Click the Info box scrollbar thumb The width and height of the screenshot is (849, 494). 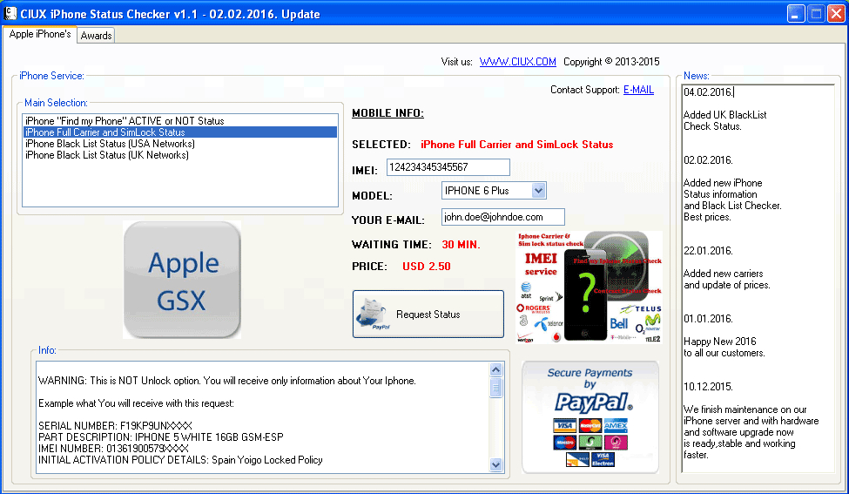click(495, 388)
